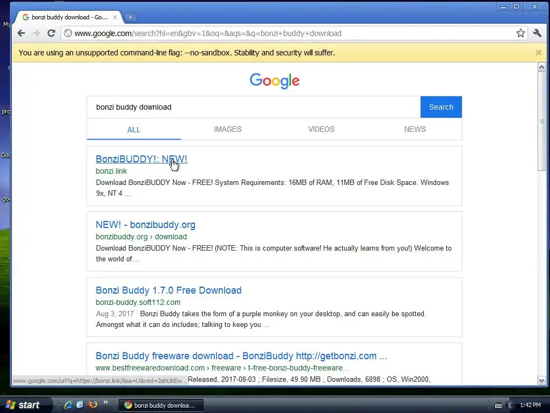Click the keyboard icon in system tray
This screenshot has width=550, height=413.
pyautogui.click(x=498, y=405)
